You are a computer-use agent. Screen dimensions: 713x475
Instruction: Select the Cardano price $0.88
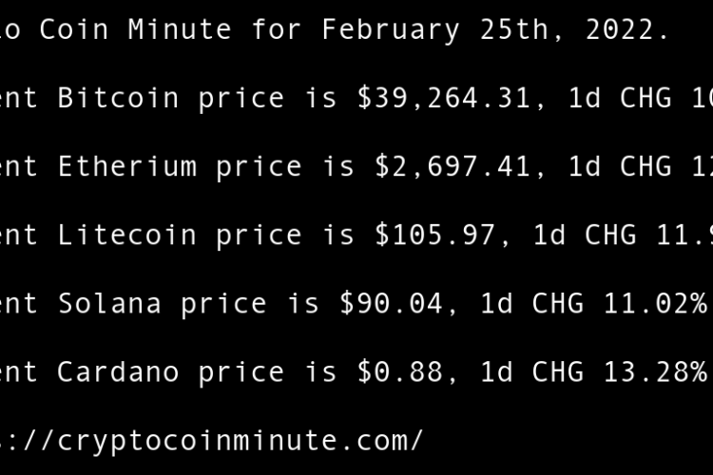(392, 371)
